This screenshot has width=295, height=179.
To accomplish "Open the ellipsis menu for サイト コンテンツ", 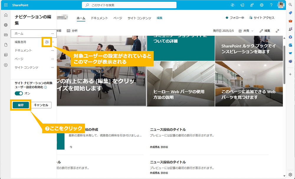I will tap(53, 67).
